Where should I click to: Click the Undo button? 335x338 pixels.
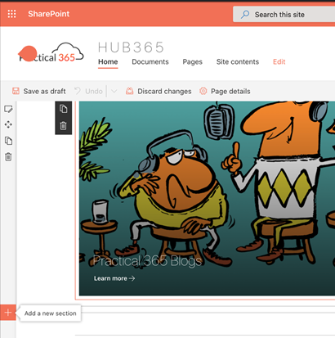89,91
